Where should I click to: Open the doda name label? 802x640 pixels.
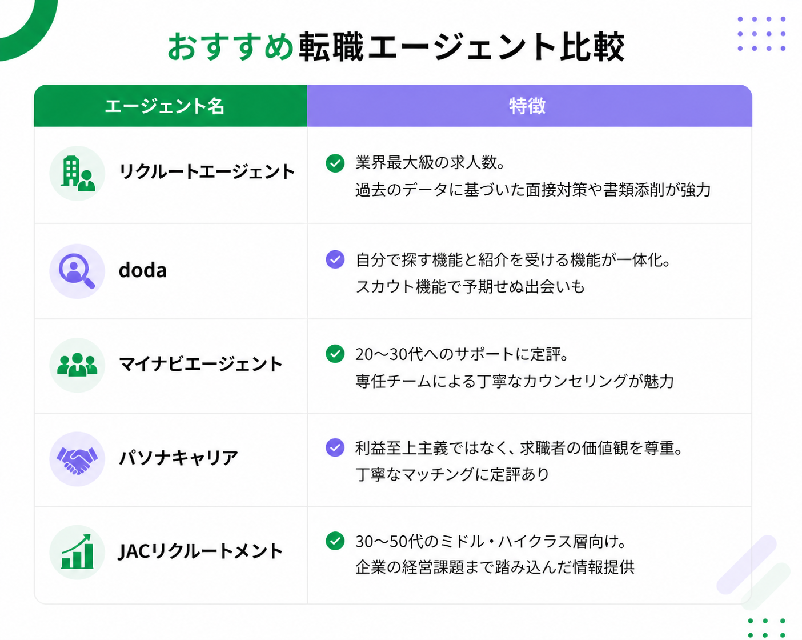143,270
